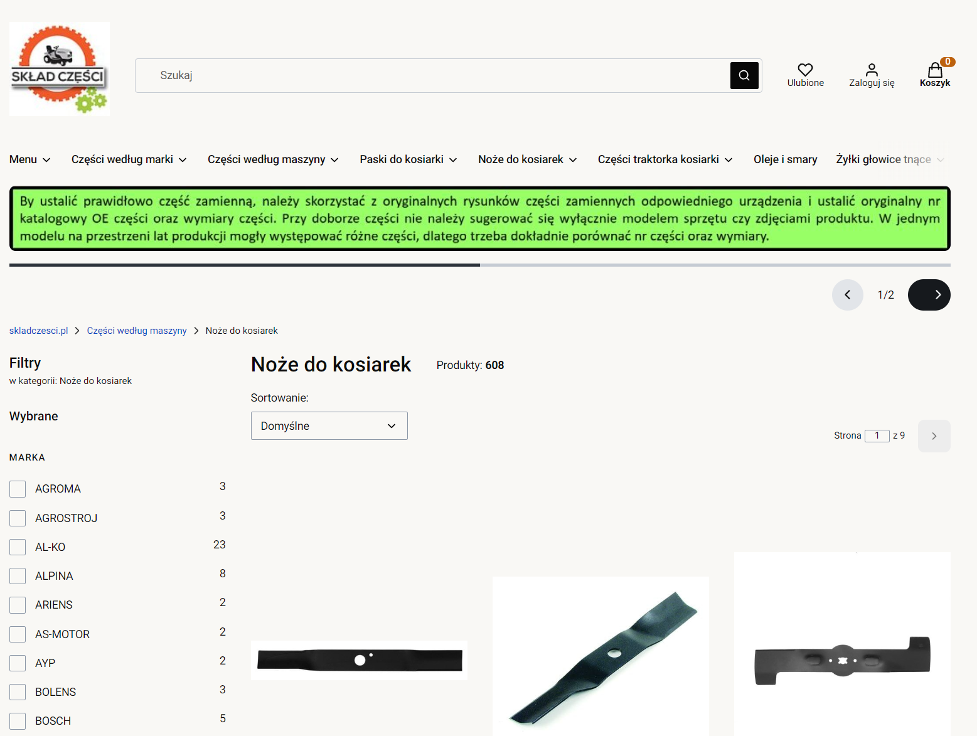Image resolution: width=977 pixels, height=736 pixels.
Task: Click the Skład Części store logo
Action: tap(60, 69)
